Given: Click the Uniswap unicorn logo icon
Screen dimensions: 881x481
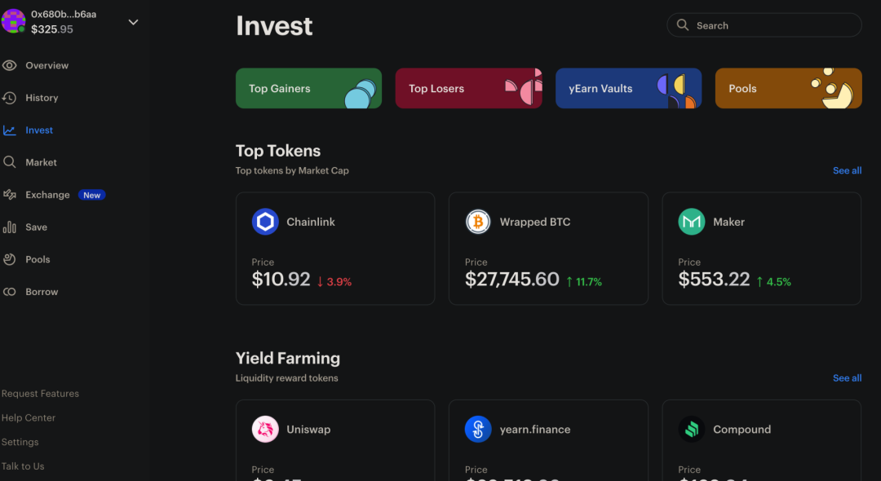Looking at the screenshot, I should (265, 430).
